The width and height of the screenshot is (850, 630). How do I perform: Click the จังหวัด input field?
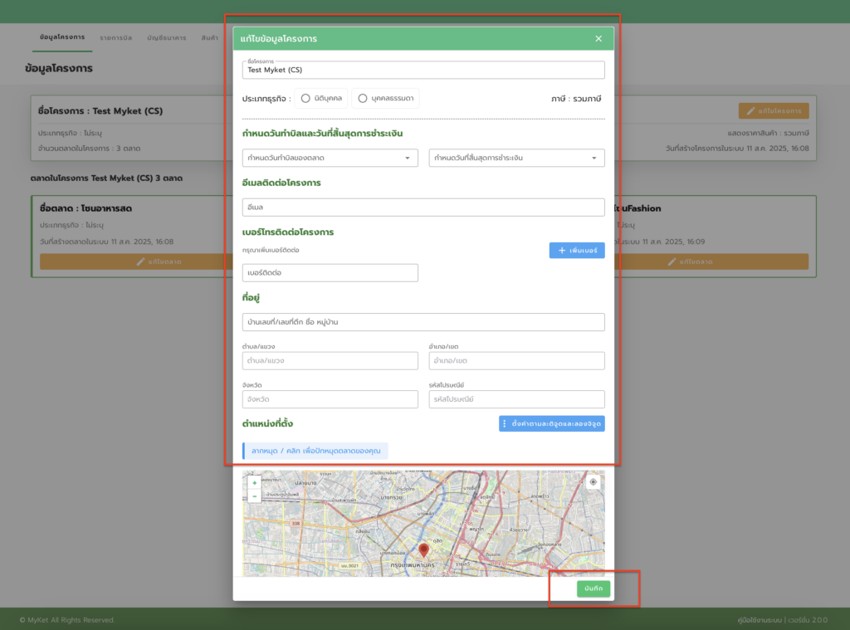coord(330,399)
